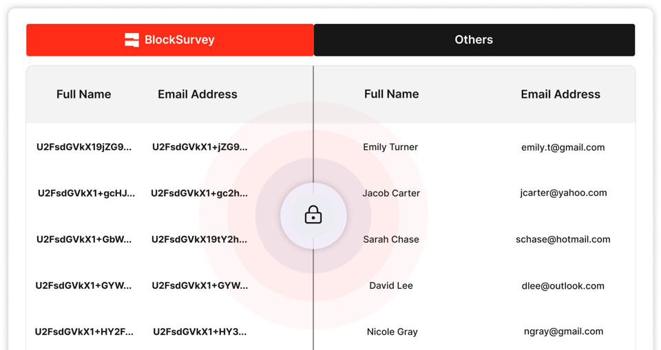The image size is (661, 350).
Task: Click the left Email Address column header
Action: (x=198, y=94)
